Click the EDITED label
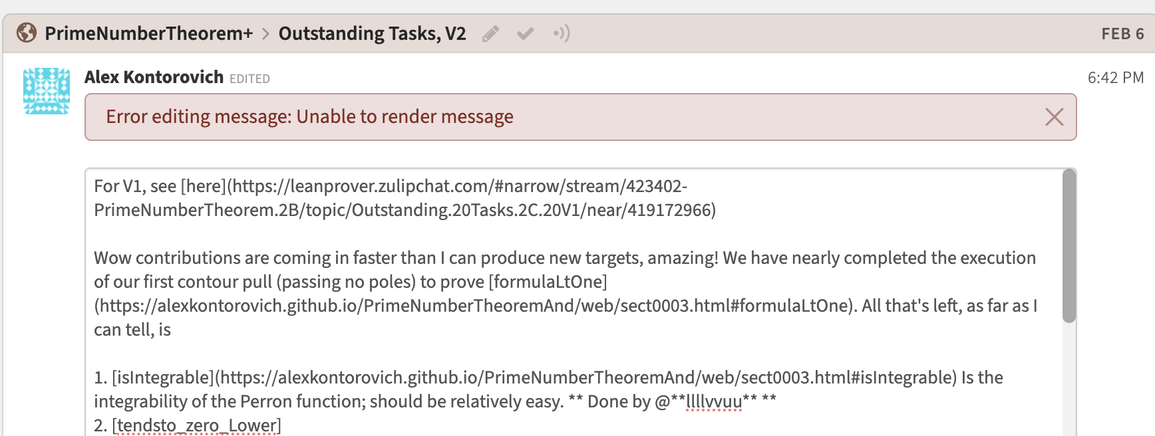Image resolution: width=1155 pixels, height=436 pixels. (x=249, y=79)
